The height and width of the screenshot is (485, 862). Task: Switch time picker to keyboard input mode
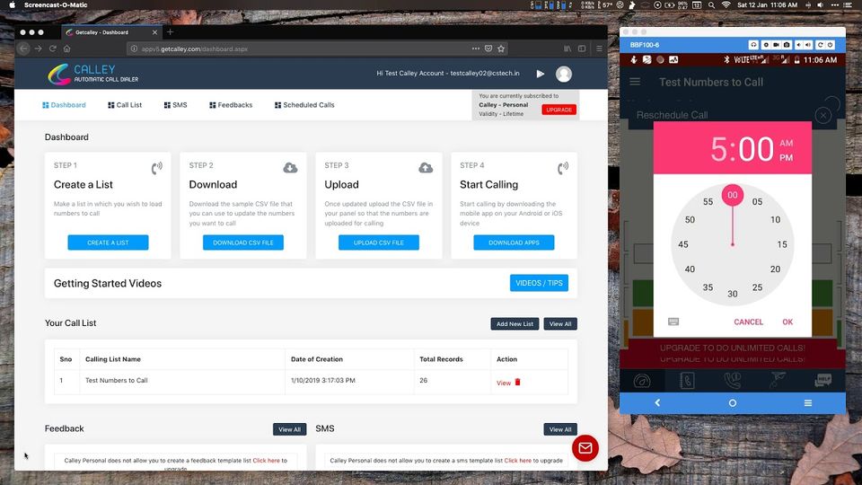673,322
